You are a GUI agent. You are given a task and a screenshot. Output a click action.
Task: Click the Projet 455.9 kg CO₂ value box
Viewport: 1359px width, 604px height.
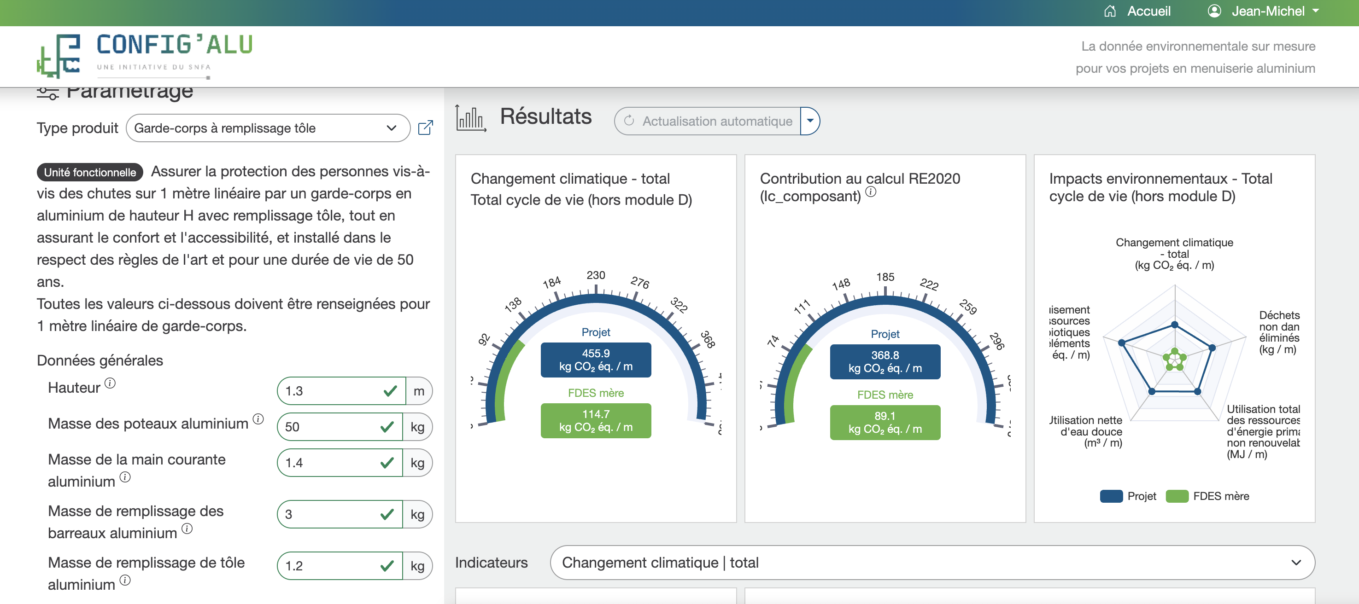click(596, 360)
